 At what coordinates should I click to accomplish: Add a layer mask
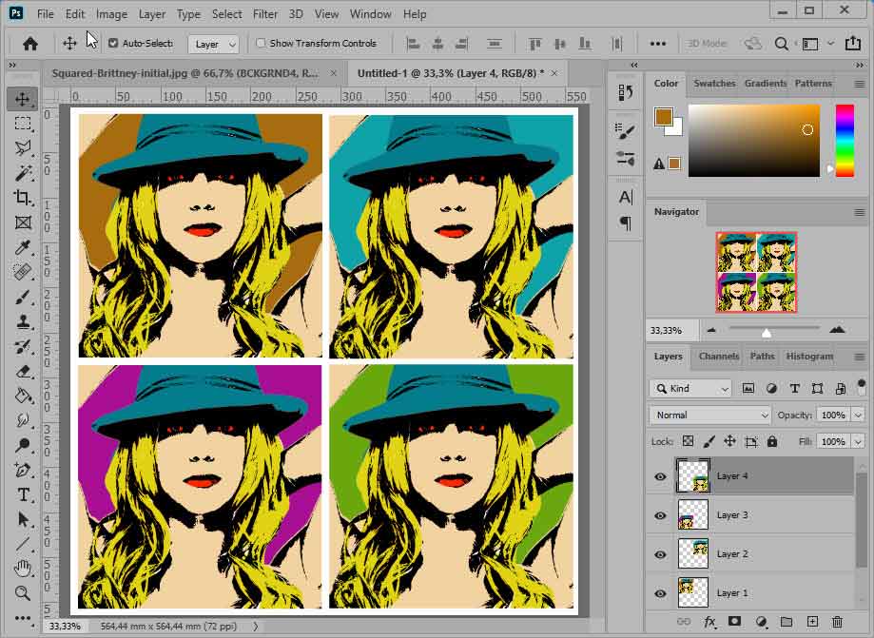coord(734,622)
